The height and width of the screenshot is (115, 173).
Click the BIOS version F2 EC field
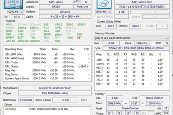pyautogui.click(x=65, y=100)
